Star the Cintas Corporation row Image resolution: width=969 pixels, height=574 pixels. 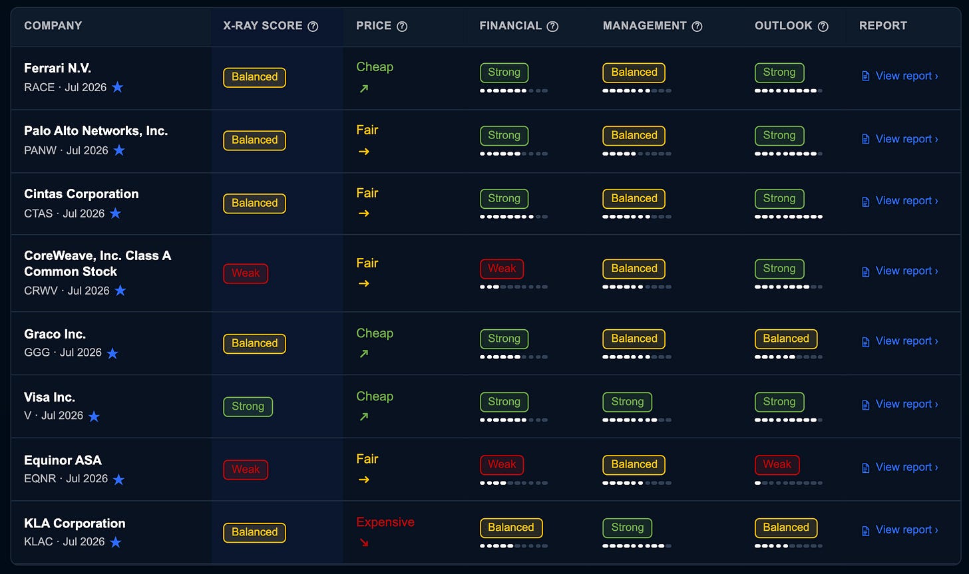click(x=115, y=214)
